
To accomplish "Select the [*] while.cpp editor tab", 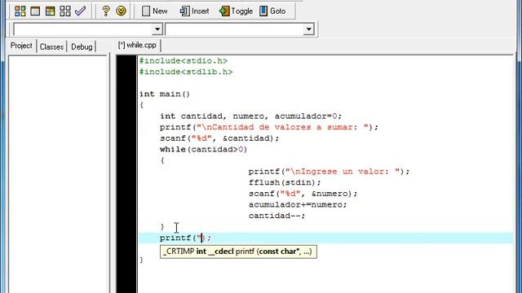I will tap(137, 46).
